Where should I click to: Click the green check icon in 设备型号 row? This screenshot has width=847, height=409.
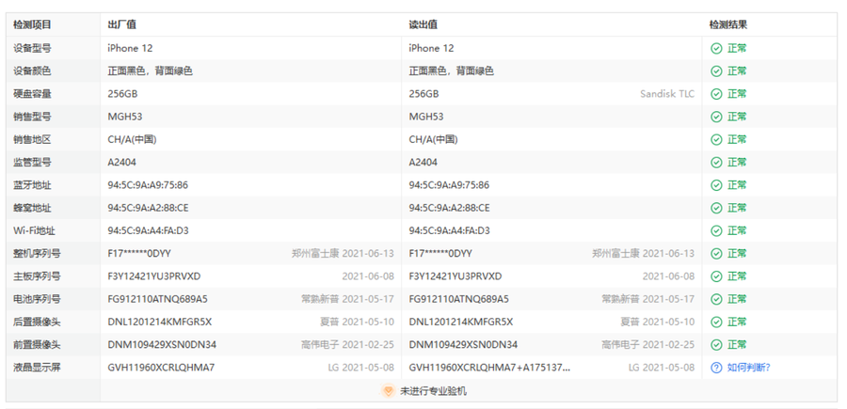point(716,49)
